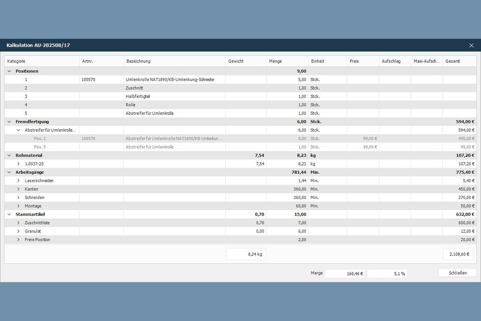This screenshot has height=321, width=481.
Task: Expand the 1.0037-20 raw material row
Action: (18, 164)
